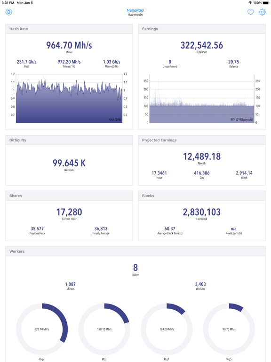Tap the 36,813 Hourly Average shares
271x362 pixels.
[101, 229]
